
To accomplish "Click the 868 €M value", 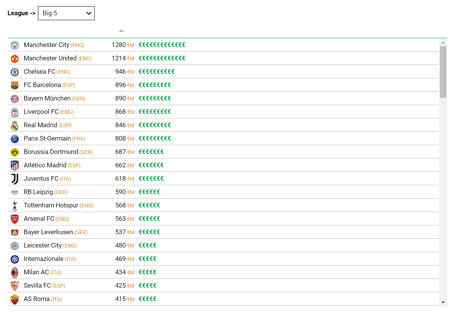I will point(125,112).
